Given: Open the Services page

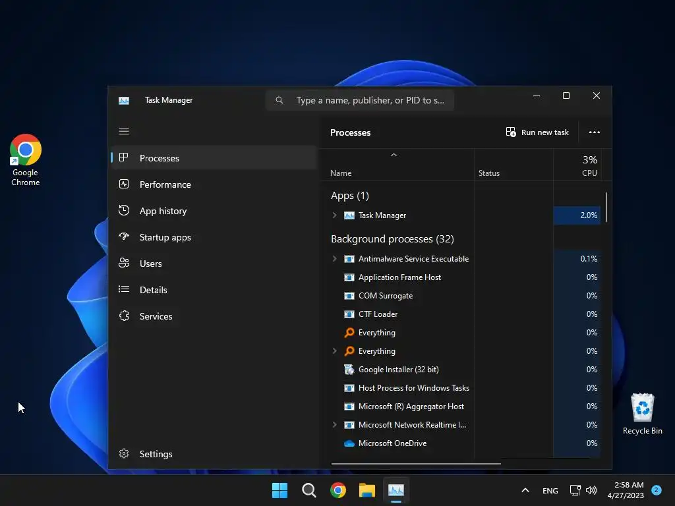Looking at the screenshot, I should (x=214, y=316).
